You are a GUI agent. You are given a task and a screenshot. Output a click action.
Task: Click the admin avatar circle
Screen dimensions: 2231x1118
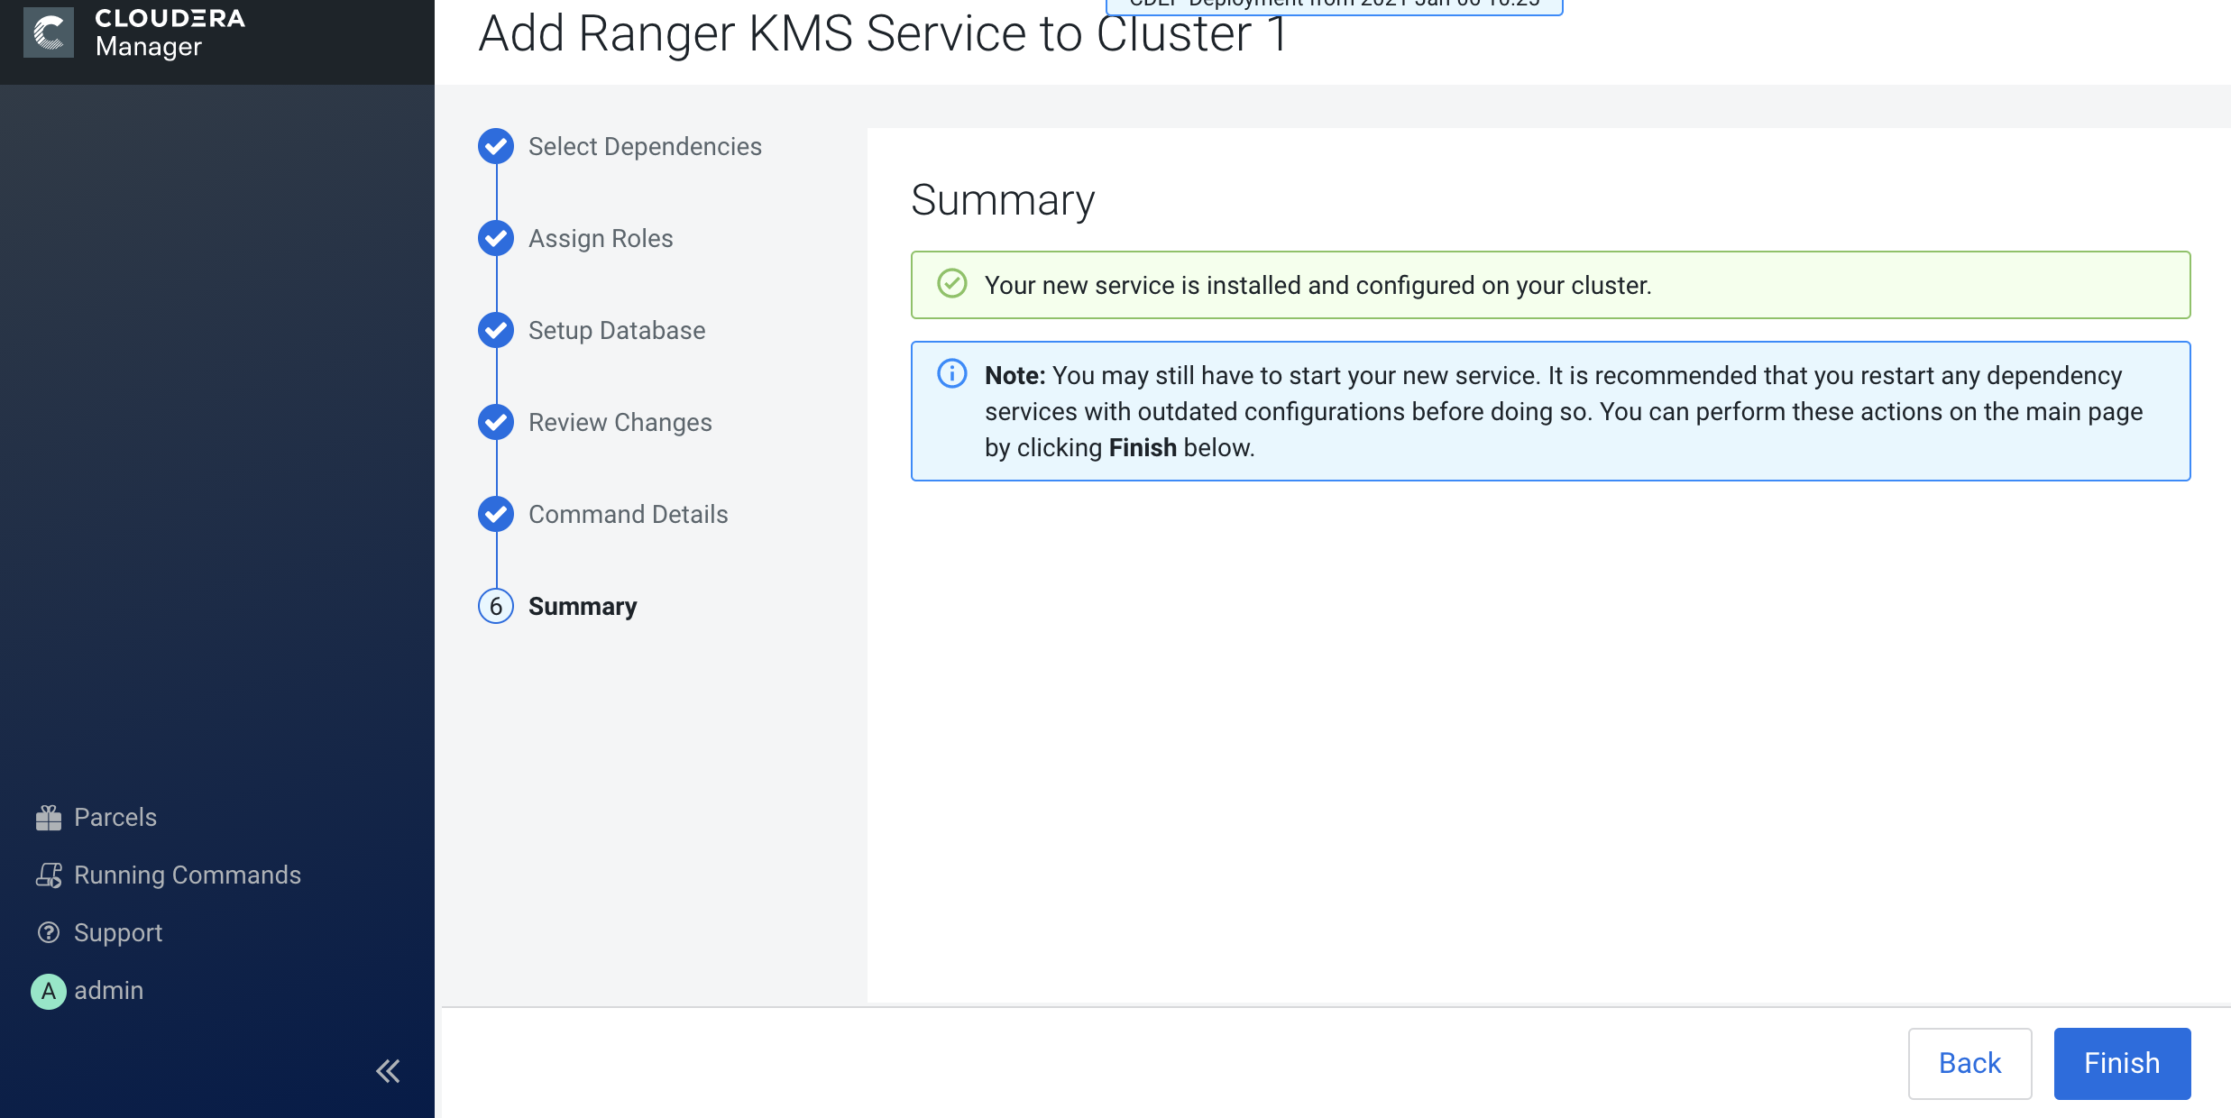[x=49, y=991]
